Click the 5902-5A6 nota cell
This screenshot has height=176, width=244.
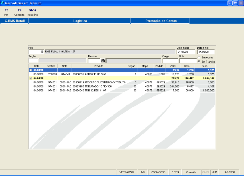coord(65,82)
